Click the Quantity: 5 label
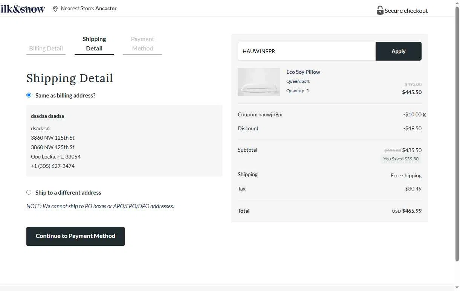The image size is (460, 291). [x=297, y=91]
